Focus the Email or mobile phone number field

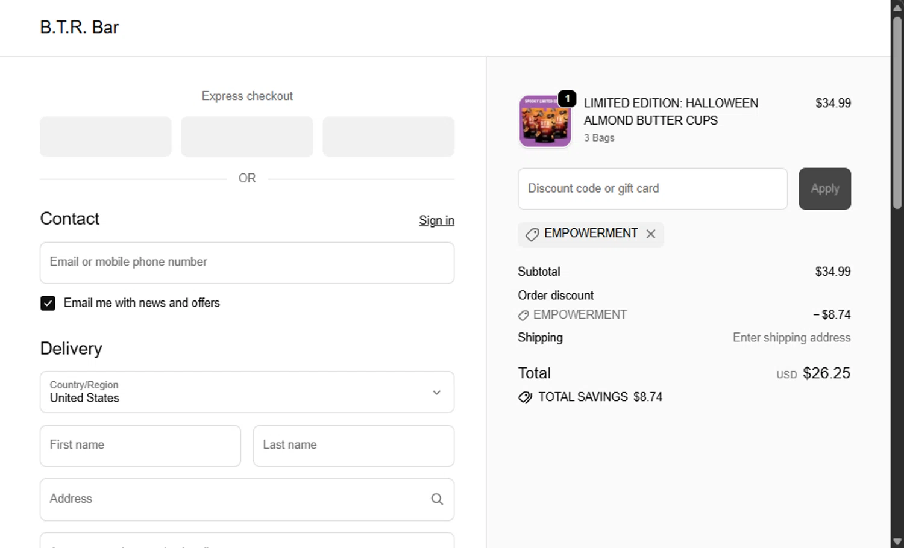pyautogui.click(x=247, y=263)
